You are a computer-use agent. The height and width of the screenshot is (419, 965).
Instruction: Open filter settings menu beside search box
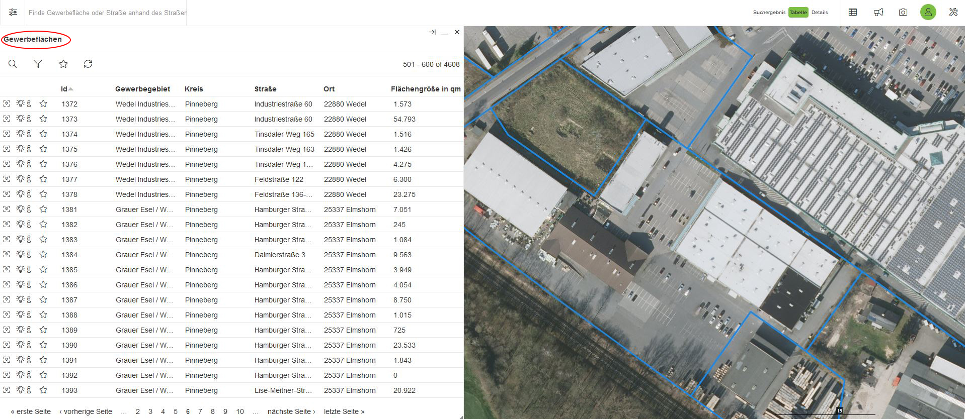[x=13, y=13]
